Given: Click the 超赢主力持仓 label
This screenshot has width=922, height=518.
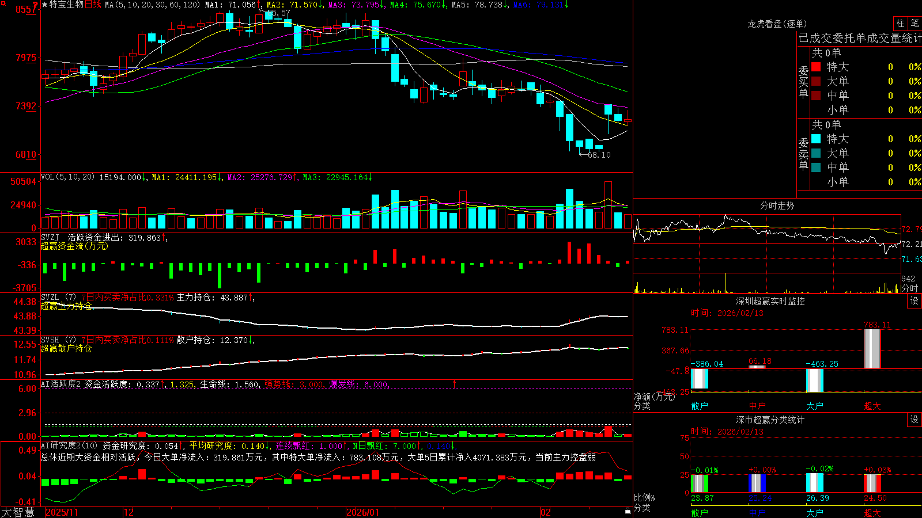Looking at the screenshot, I should point(66,306).
